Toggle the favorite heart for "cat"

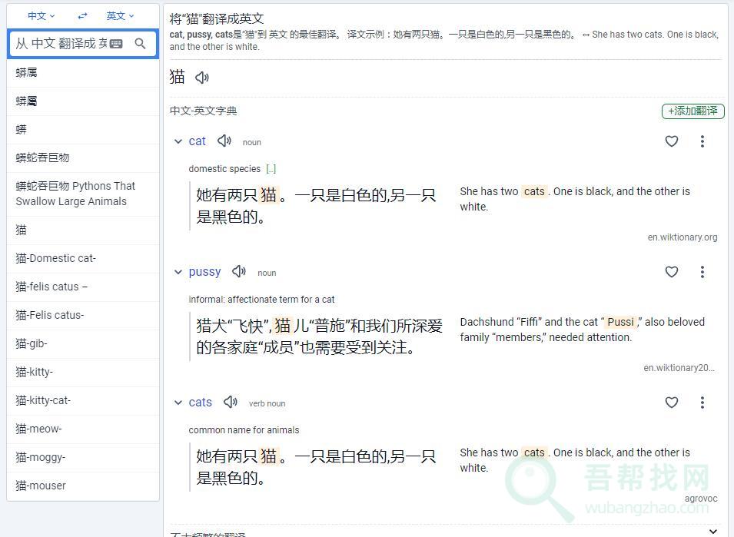(671, 141)
